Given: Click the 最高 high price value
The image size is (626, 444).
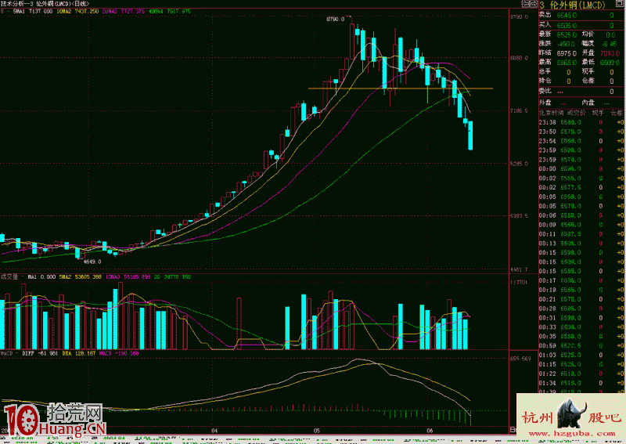Looking at the screenshot, I should [x=567, y=63].
